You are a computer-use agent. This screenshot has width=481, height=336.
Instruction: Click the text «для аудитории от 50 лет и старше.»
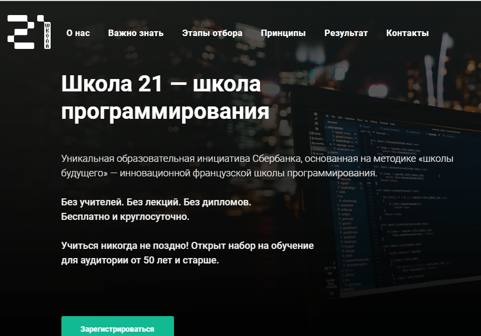[140, 260]
